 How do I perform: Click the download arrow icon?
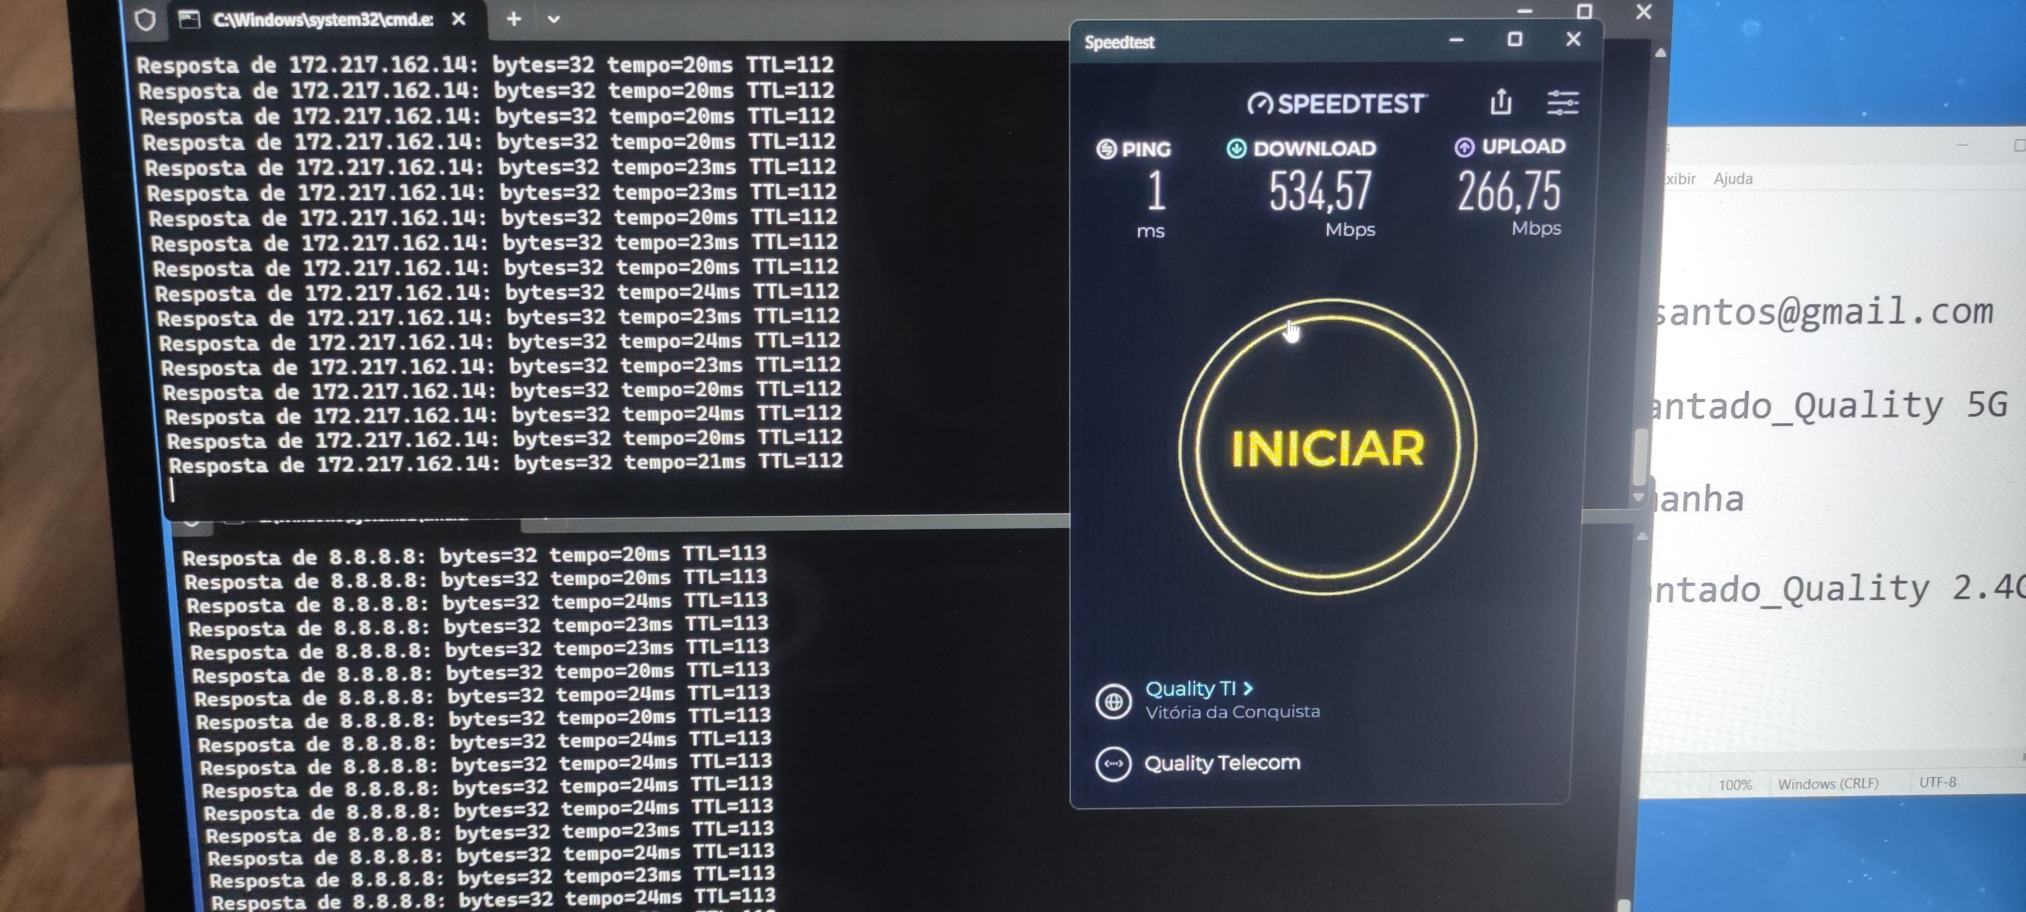(x=1236, y=148)
